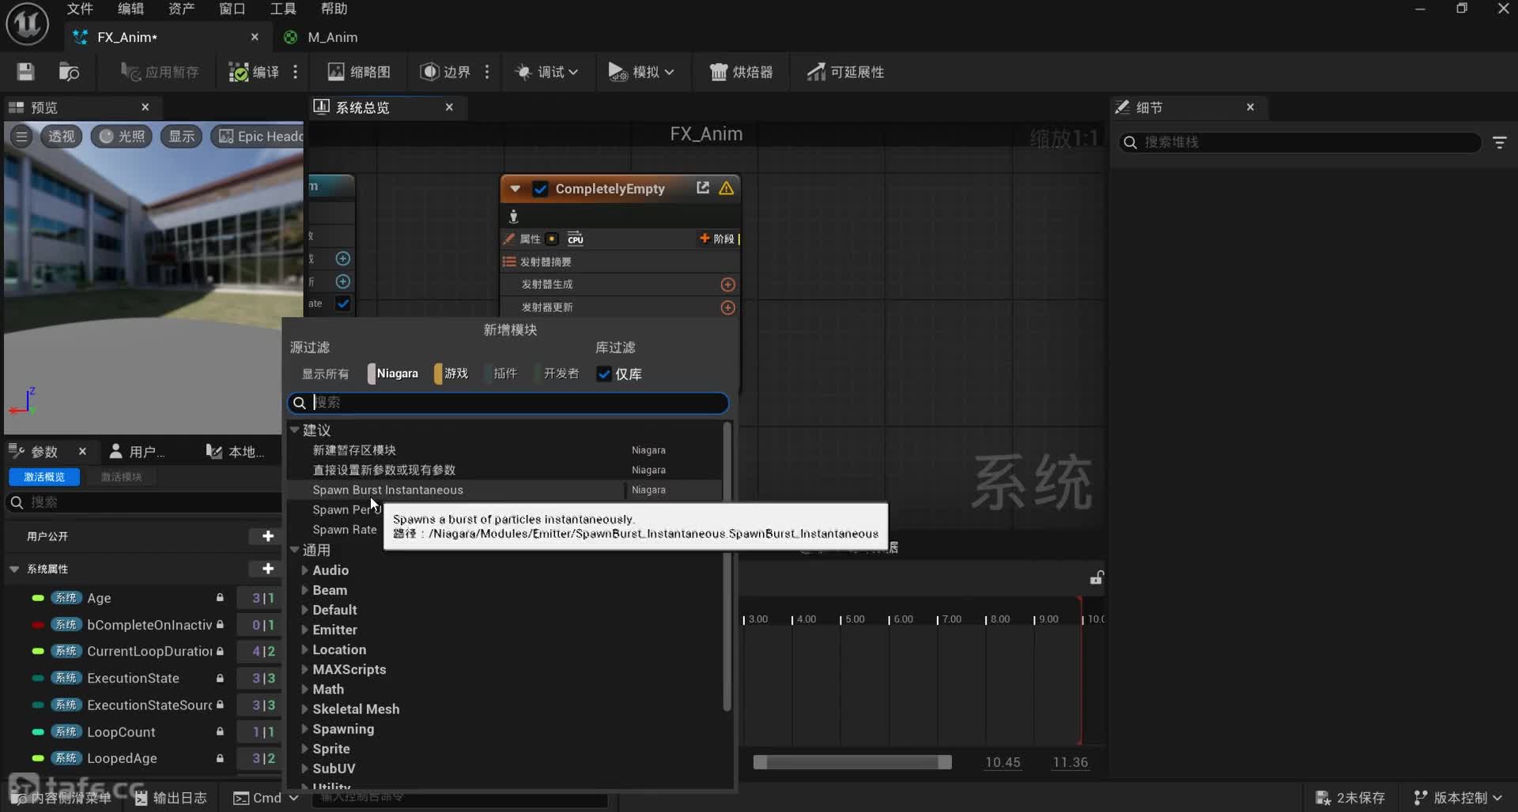Image resolution: width=1518 pixels, height=812 pixels.
Task: Click the warning triangle on CompletelyEmpty emitter
Action: (x=726, y=188)
